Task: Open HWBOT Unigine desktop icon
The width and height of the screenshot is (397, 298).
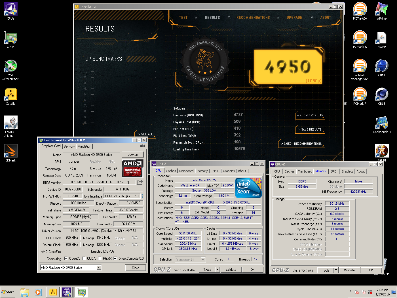Action: (x=10, y=127)
